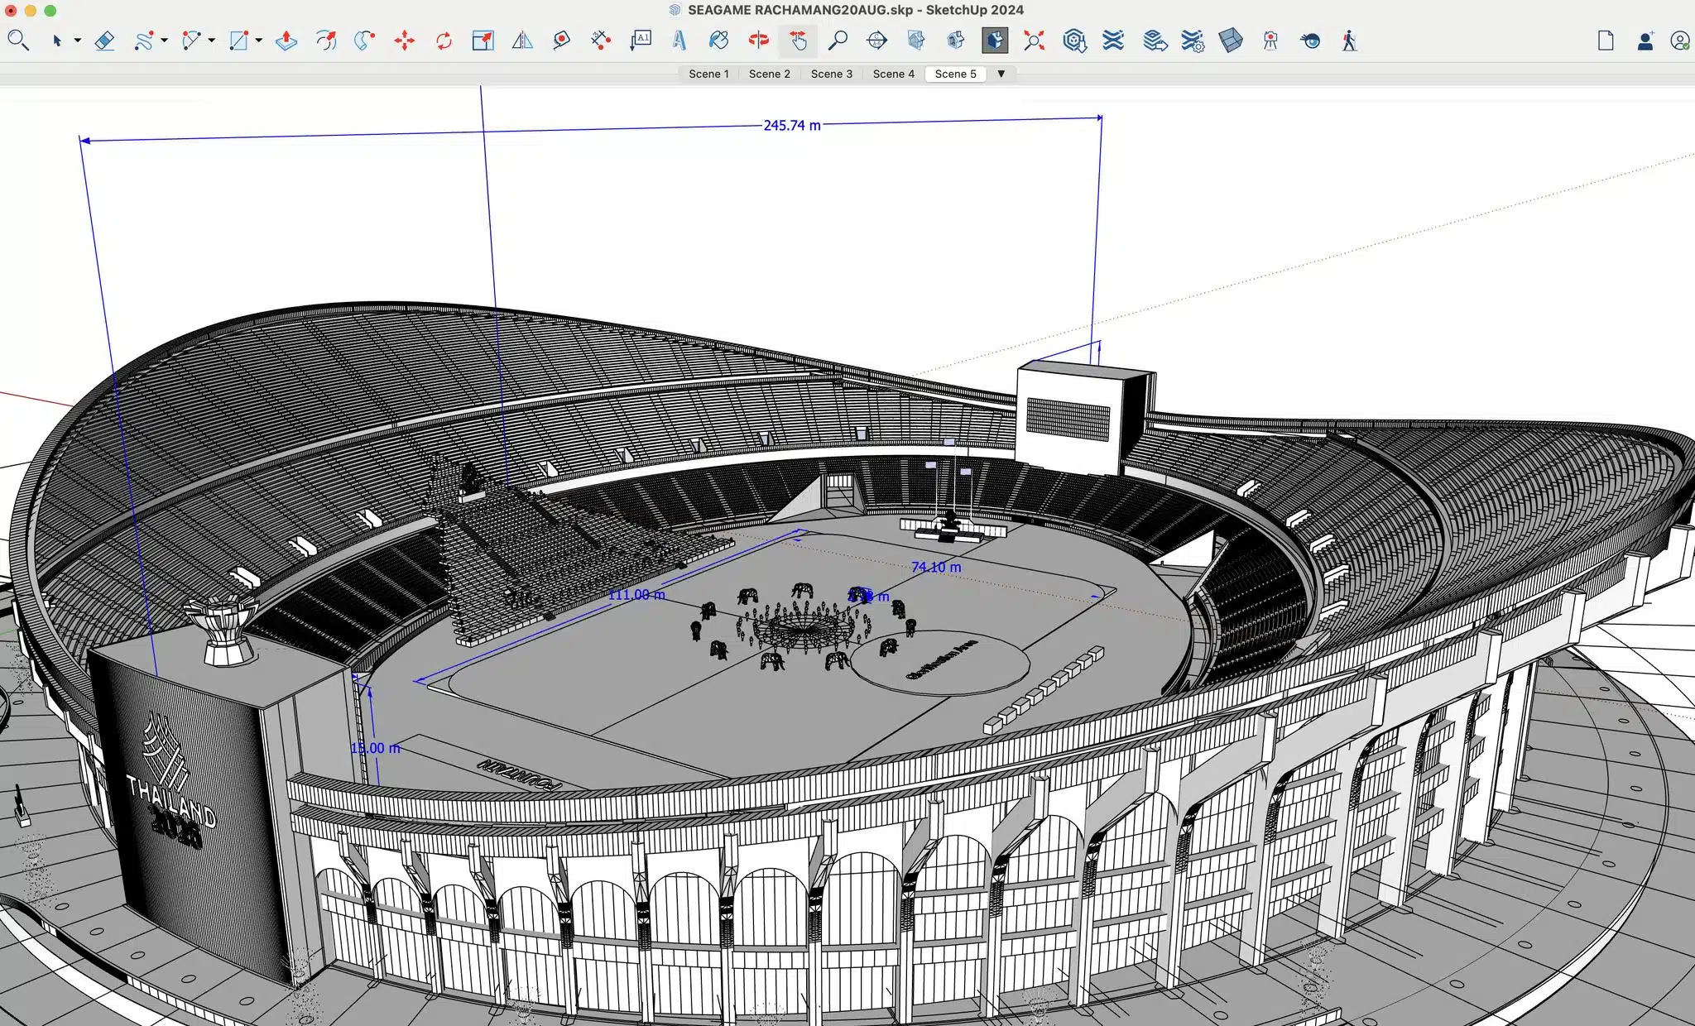Switch to the Scene 3 tab

[832, 74]
